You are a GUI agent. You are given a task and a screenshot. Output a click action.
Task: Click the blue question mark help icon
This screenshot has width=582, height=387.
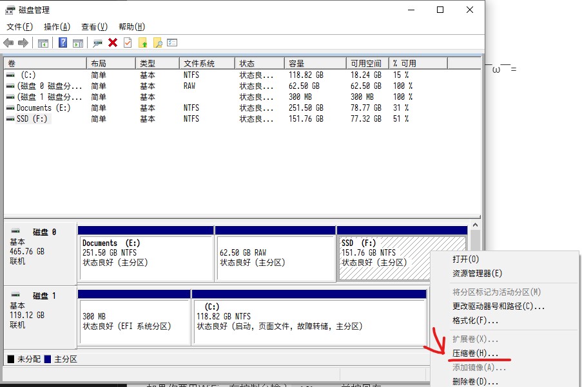click(x=63, y=42)
